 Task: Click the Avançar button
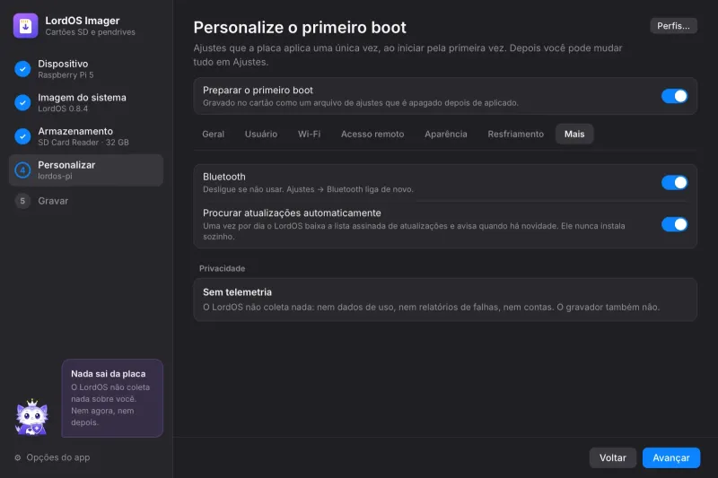670,458
